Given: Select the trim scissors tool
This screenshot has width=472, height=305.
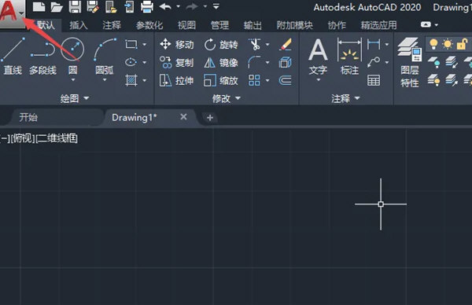Looking at the screenshot, I should tap(255, 45).
